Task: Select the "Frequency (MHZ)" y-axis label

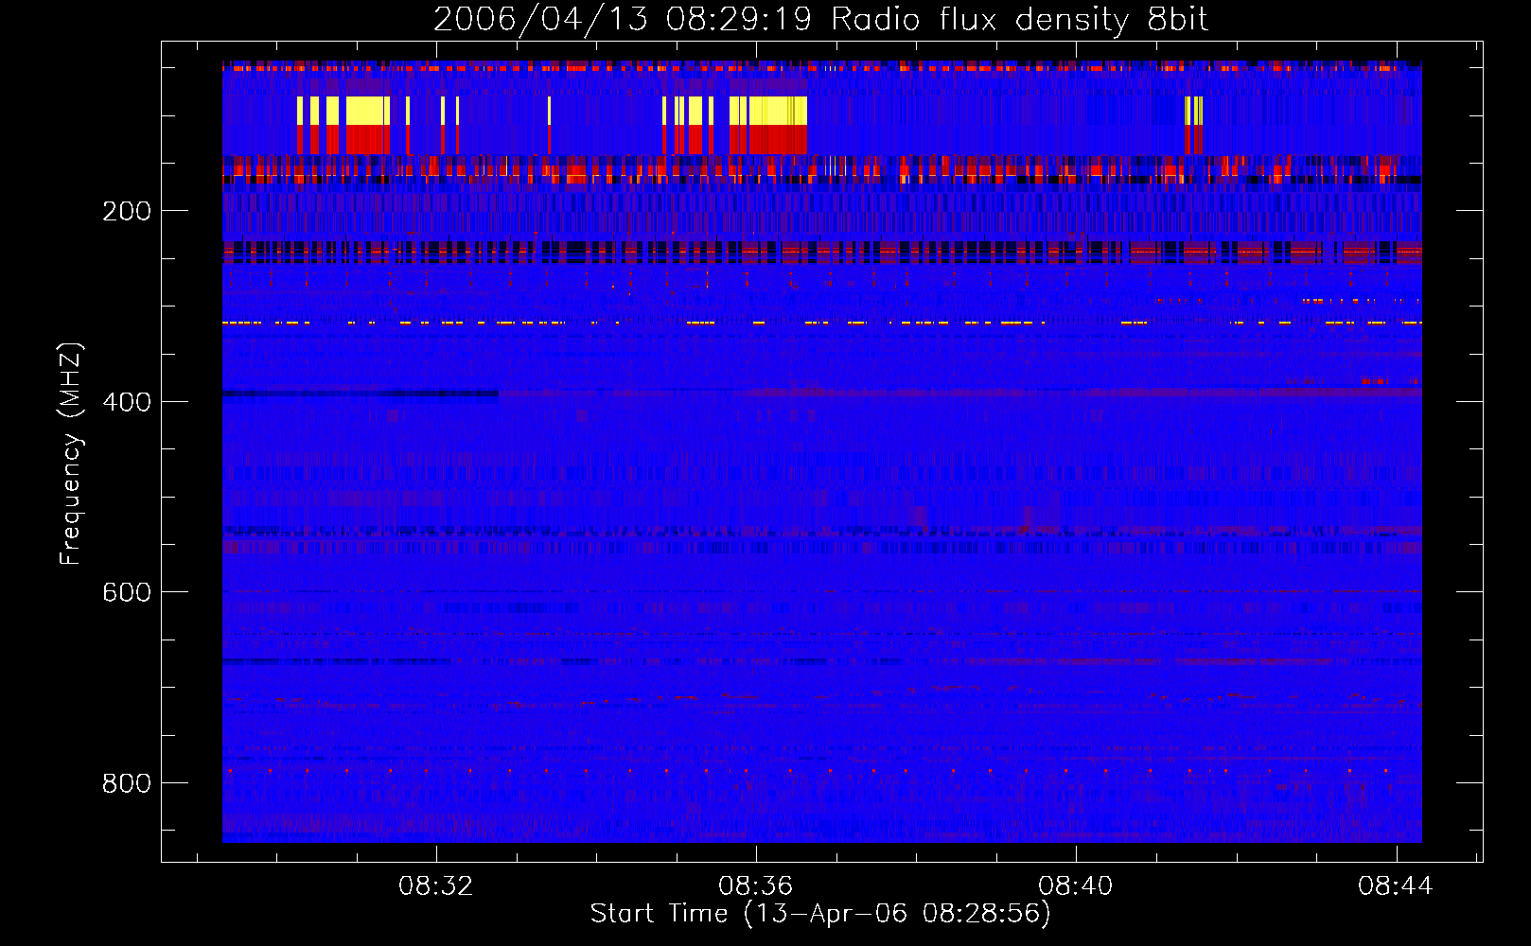Action: [x=71, y=453]
